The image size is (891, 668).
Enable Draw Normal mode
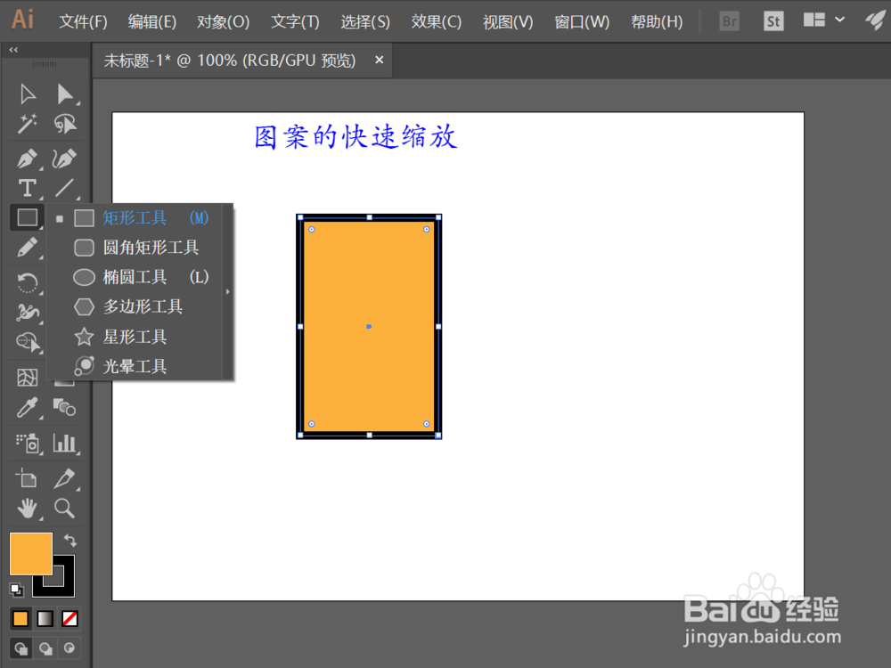coord(21,648)
